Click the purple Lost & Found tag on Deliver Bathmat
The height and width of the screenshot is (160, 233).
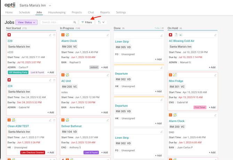click(x=91, y=152)
